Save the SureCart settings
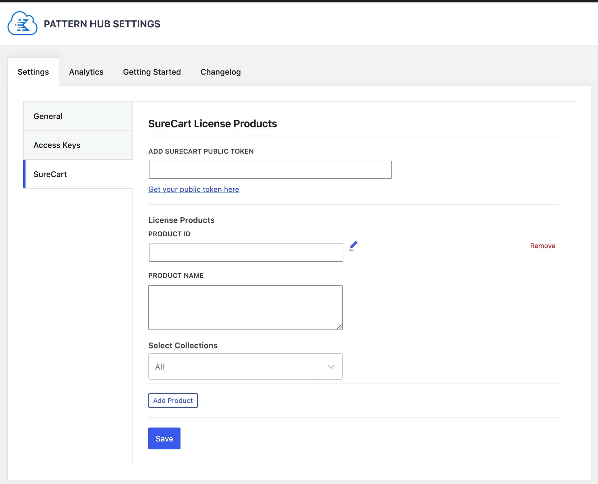This screenshot has height=484, width=598. point(164,438)
